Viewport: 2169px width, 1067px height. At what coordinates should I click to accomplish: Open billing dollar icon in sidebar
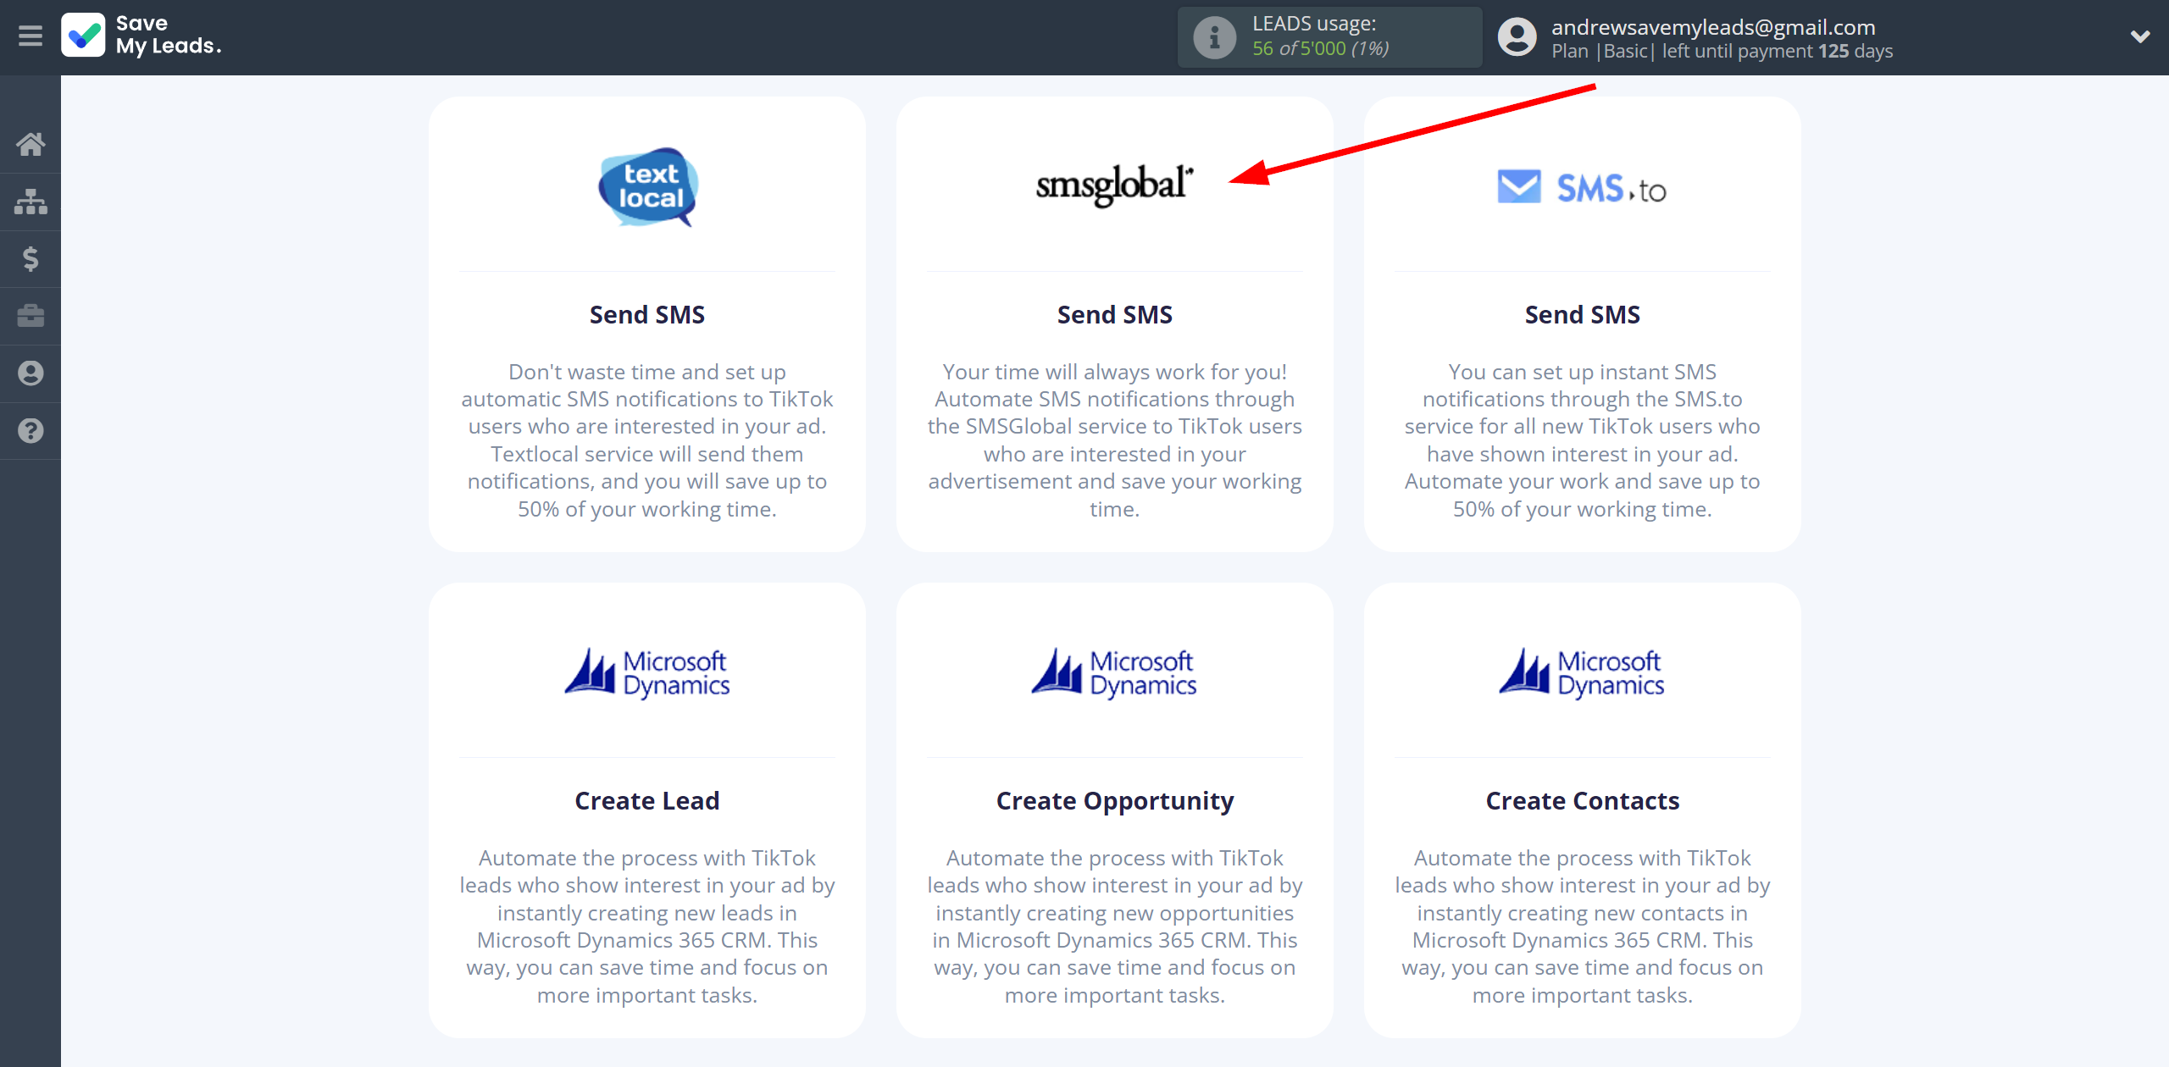tap(31, 258)
